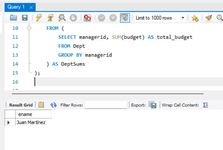
Task: Click the Filter Rows input field
Action: click(x=106, y=105)
